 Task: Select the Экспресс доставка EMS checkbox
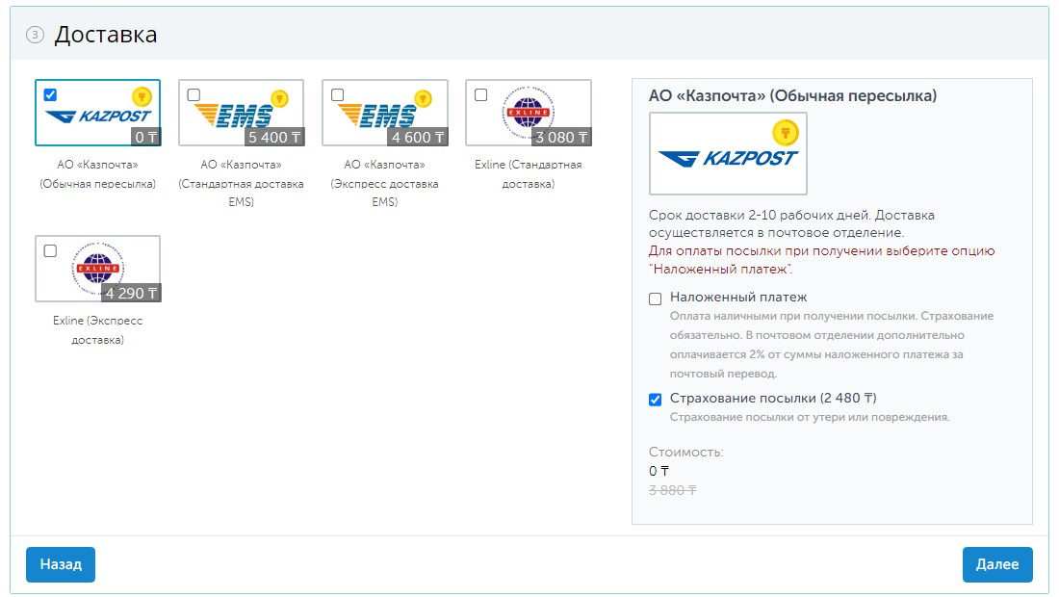pyautogui.click(x=337, y=94)
